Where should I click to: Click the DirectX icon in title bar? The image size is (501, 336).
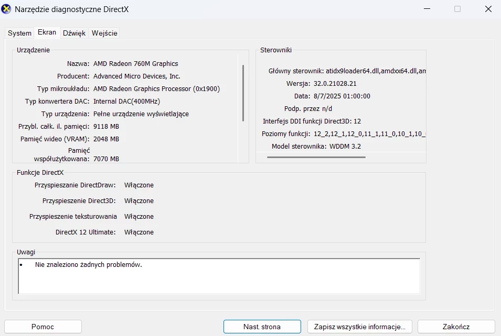6,9
